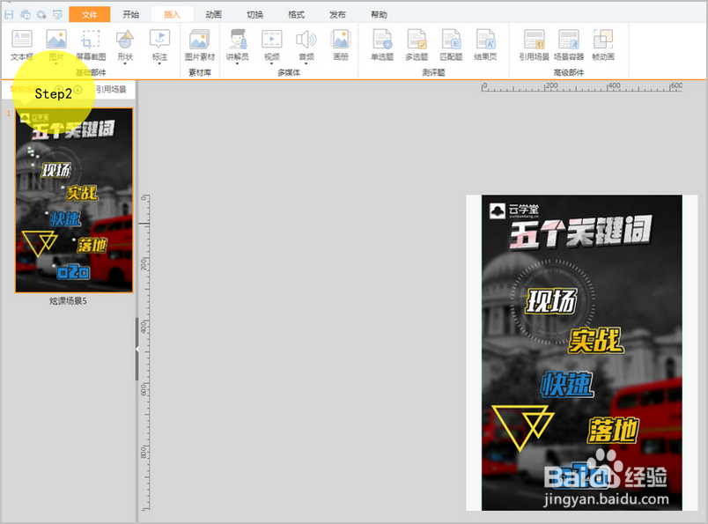Image resolution: width=708 pixels, height=524 pixels.
Task: Select the 落地 text on canvas
Action: point(613,430)
